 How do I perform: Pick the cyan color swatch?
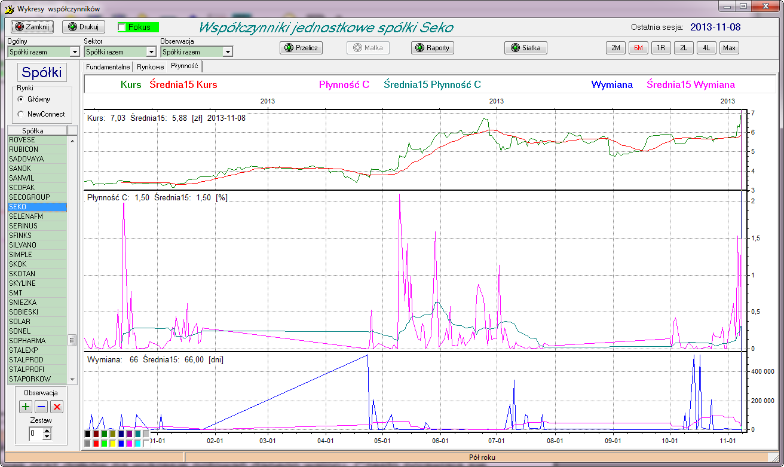coord(138,444)
